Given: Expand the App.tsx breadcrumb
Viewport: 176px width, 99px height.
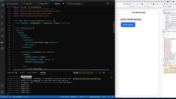Looking at the screenshot, I should 15,7.
